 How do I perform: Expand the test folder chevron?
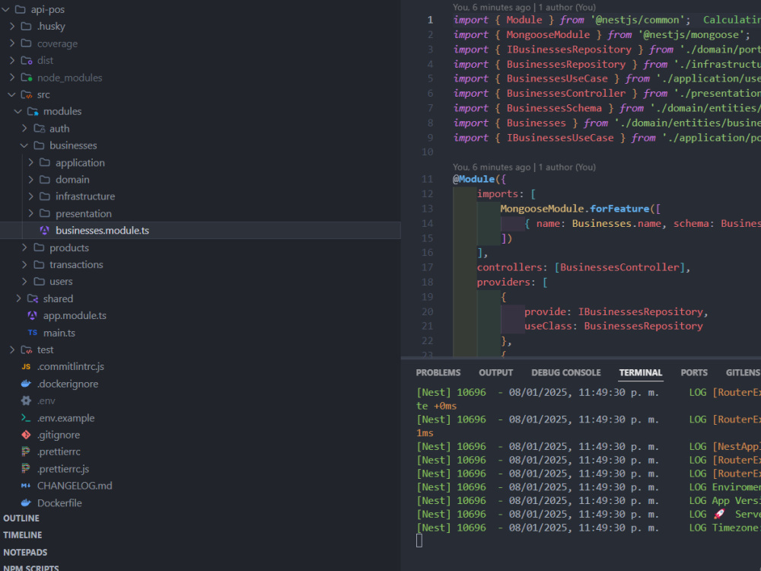pos(12,349)
